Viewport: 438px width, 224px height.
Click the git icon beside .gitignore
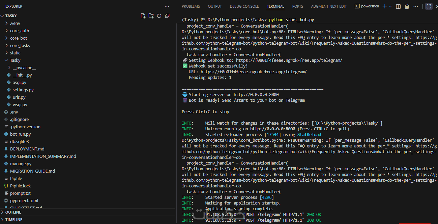coord(6,119)
